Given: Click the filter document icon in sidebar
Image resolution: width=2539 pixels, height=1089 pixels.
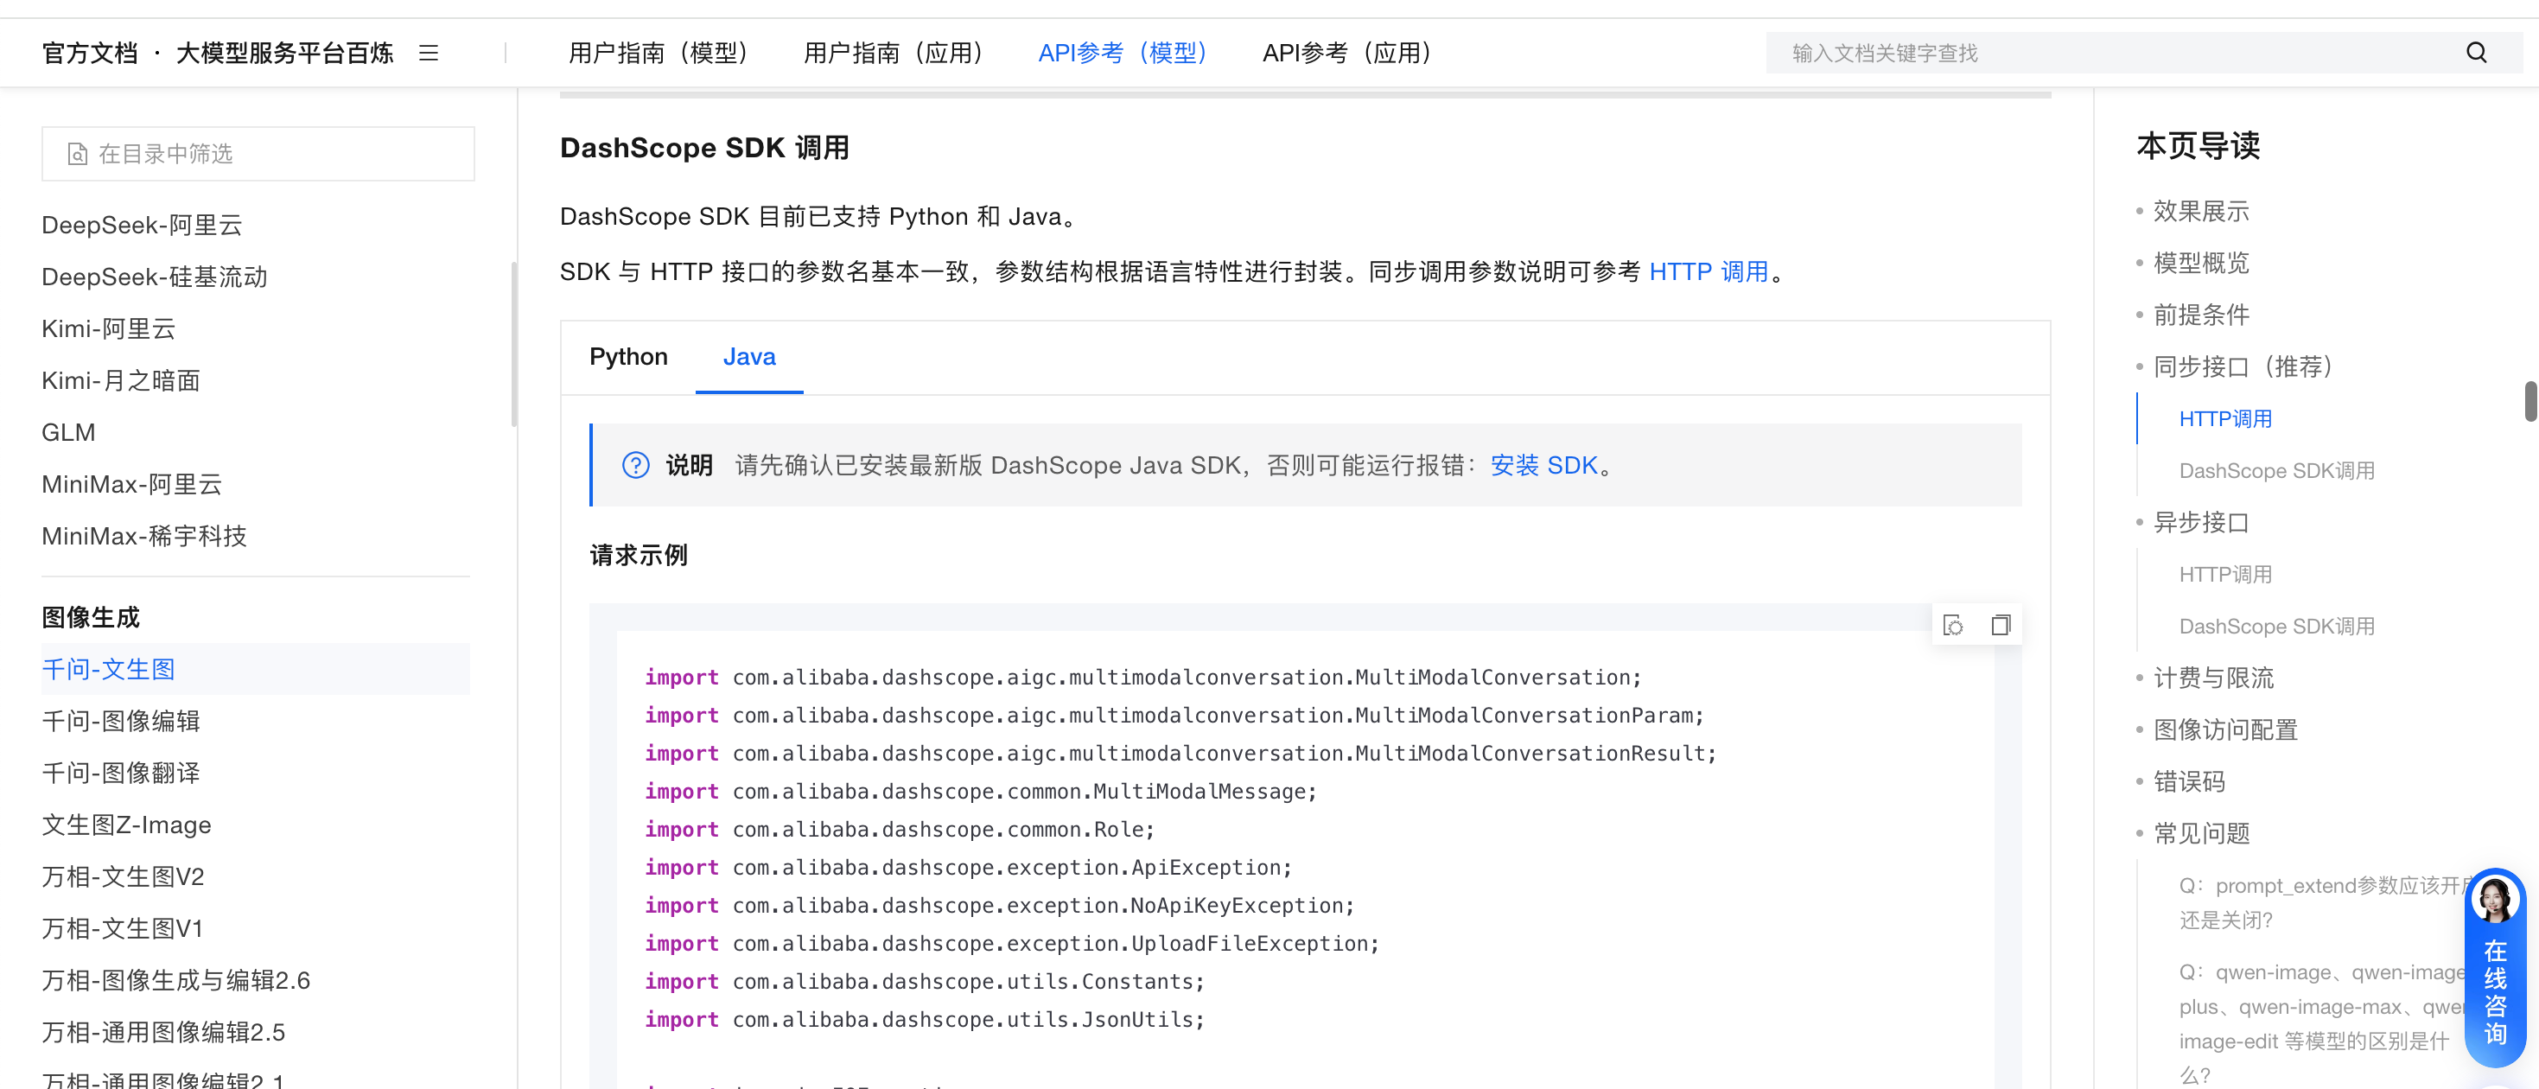Looking at the screenshot, I should [77, 155].
